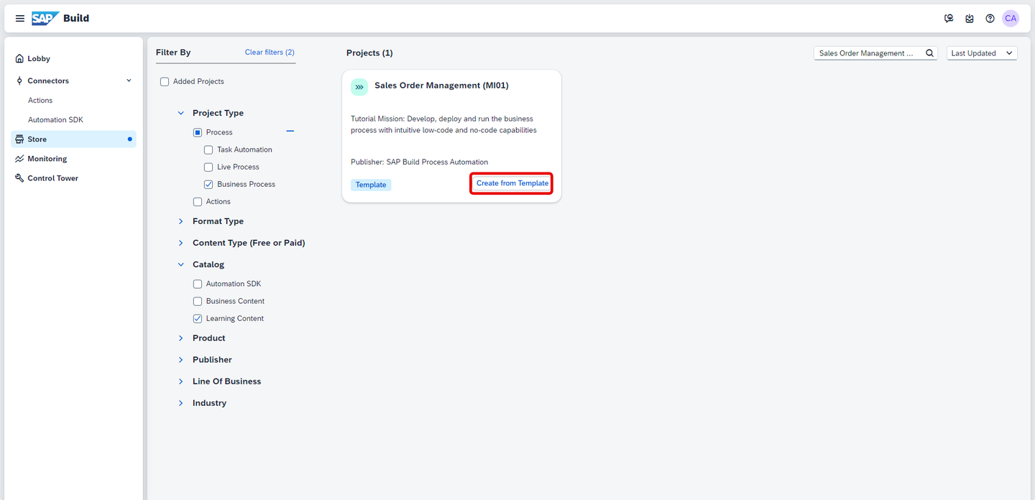
Task: Collapse the Connectors navigation group
Action: coord(129,80)
